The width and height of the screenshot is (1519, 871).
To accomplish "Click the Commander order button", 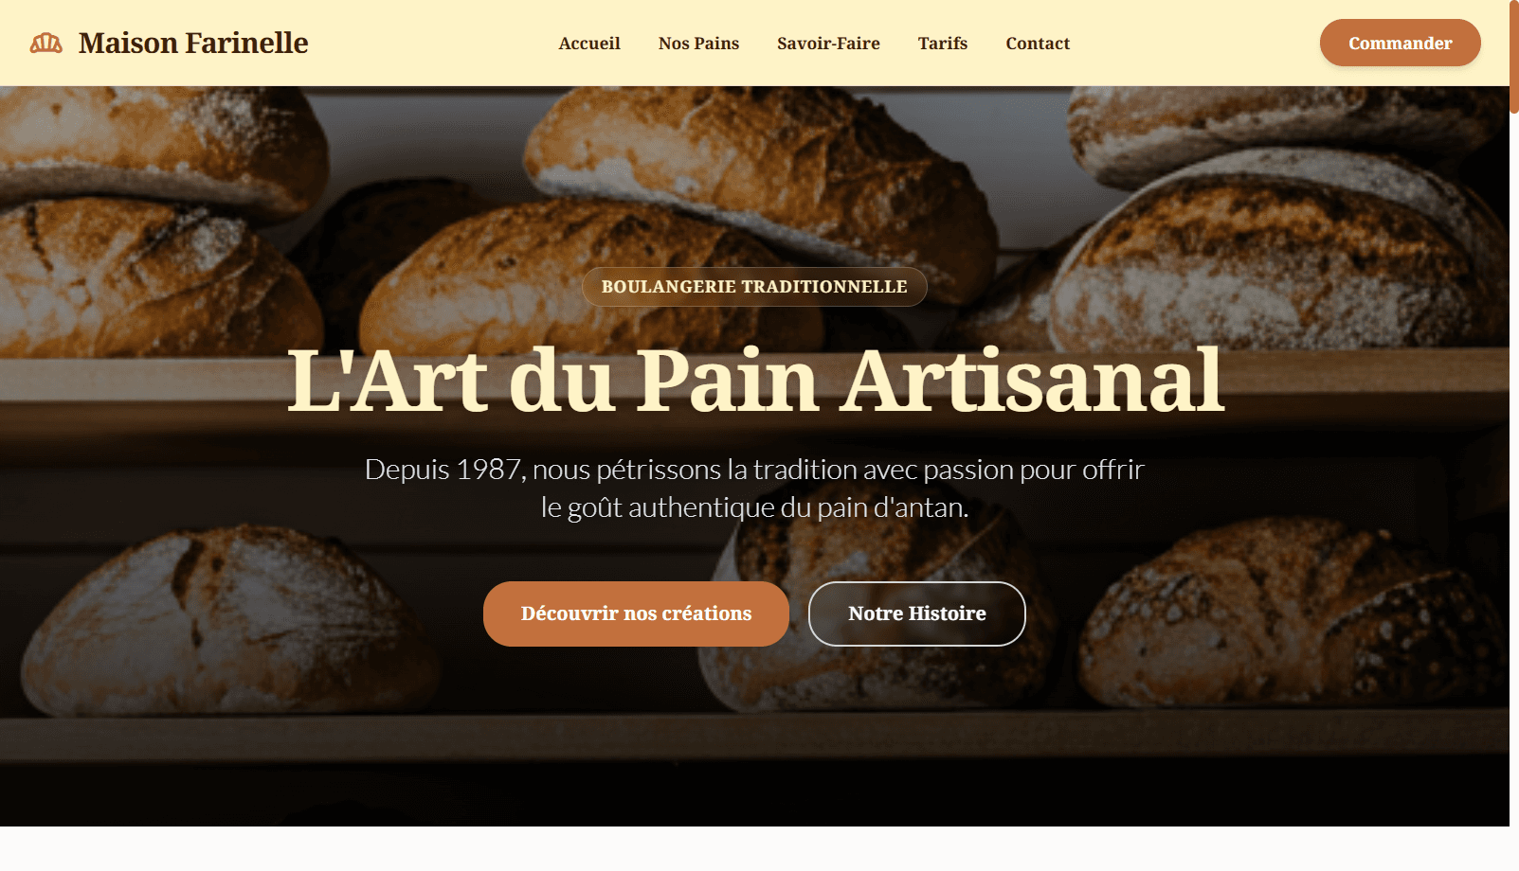I will (1400, 43).
